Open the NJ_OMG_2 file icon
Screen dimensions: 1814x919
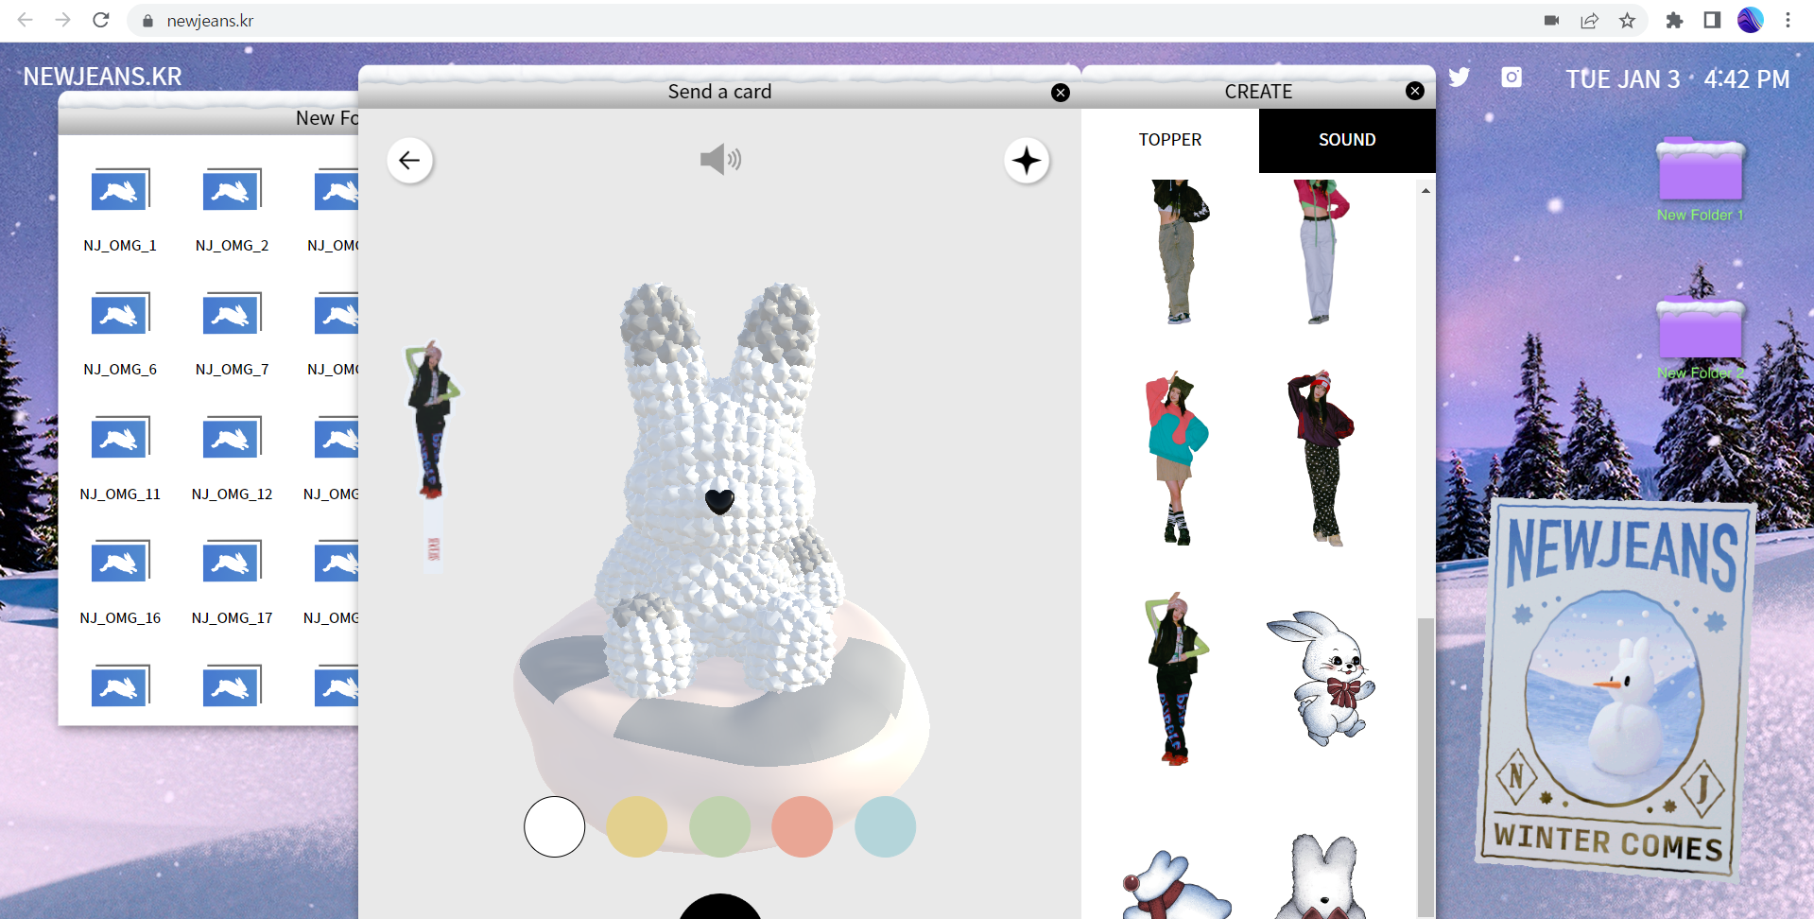click(x=232, y=189)
